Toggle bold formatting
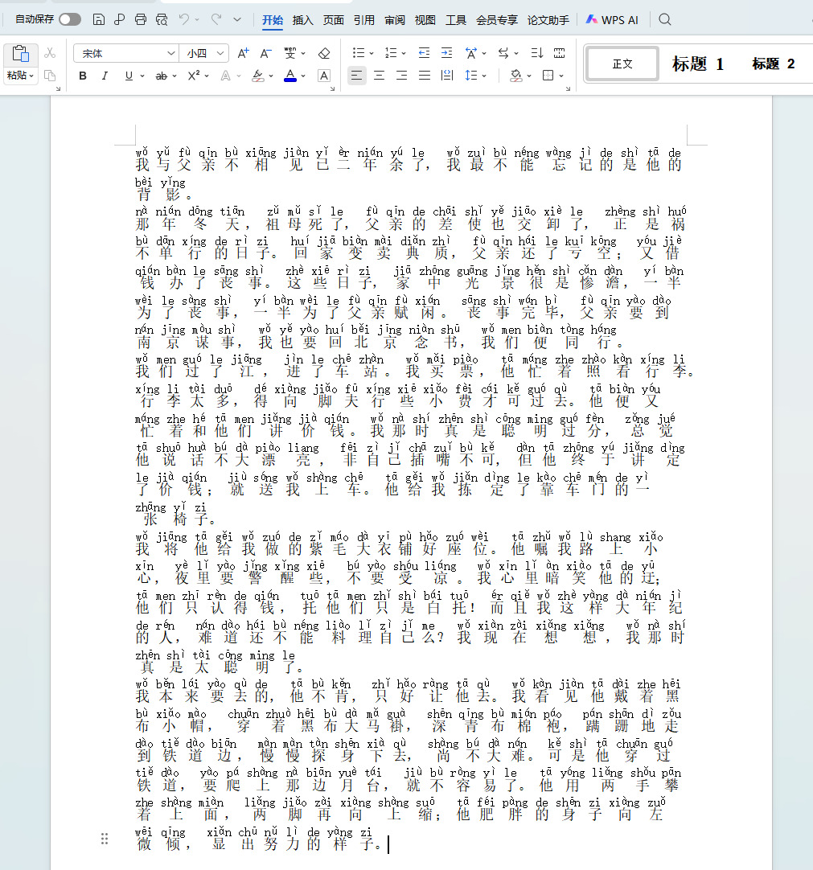813x870 pixels. (83, 76)
